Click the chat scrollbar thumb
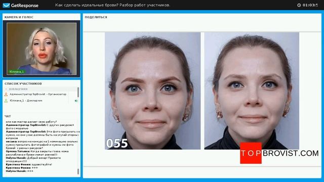324x182 pixels. (78, 171)
